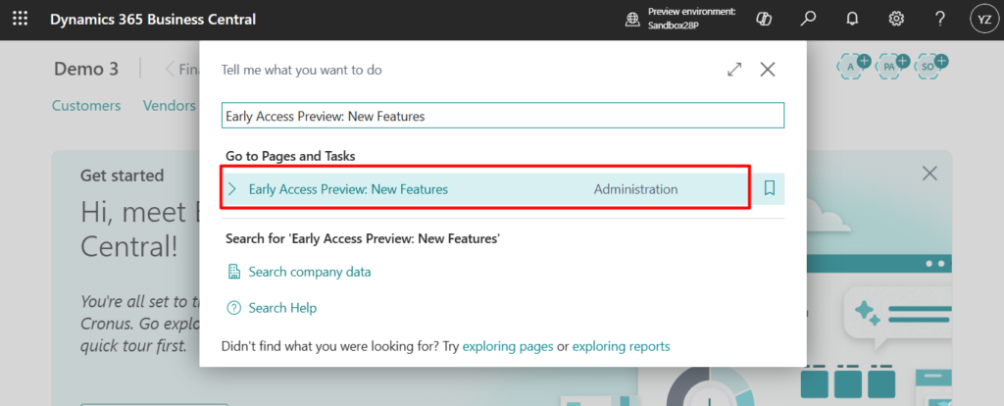Viewport: 1004px width, 406px height.
Task: Open the Copilot icon in header
Action: (x=763, y=20)
